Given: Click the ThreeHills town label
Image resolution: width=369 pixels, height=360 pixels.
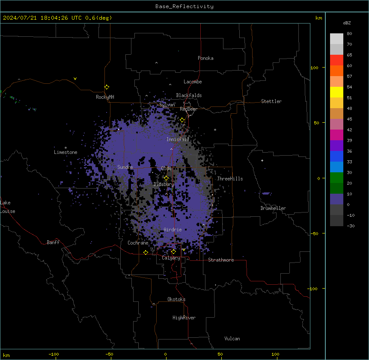Looking at the screenshot, I should click(230, 179).
